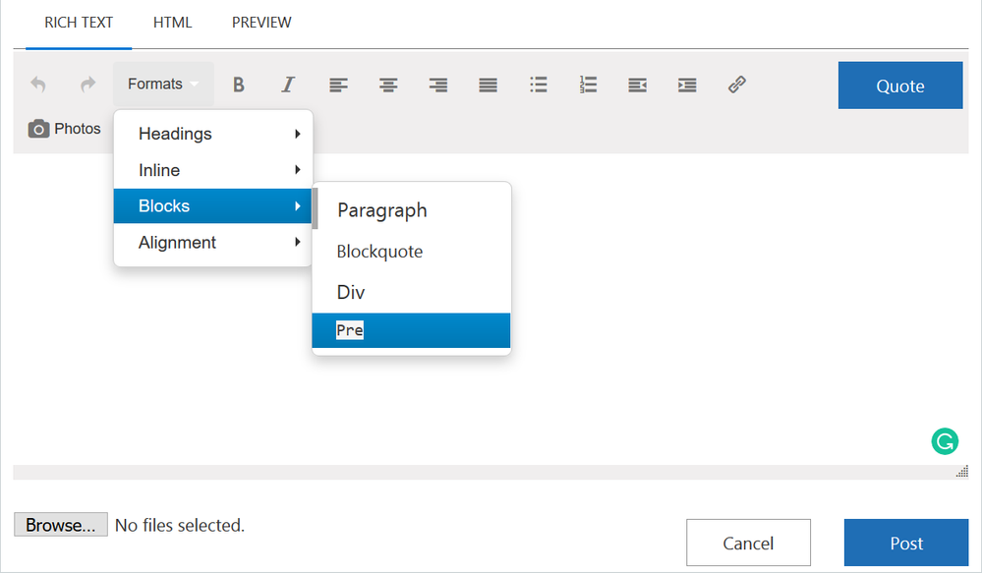Align text left
The height and width of the screenshot is (573, 982).
(338, 85)
